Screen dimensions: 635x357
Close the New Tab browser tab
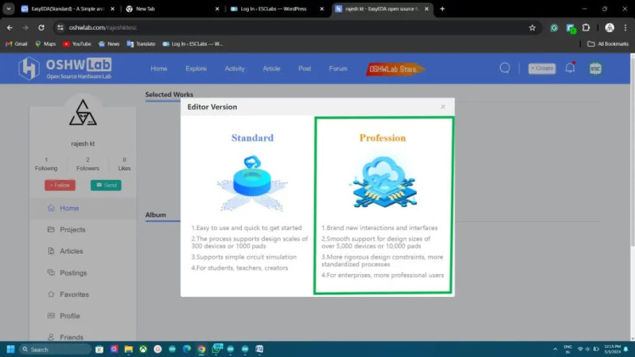217,8
